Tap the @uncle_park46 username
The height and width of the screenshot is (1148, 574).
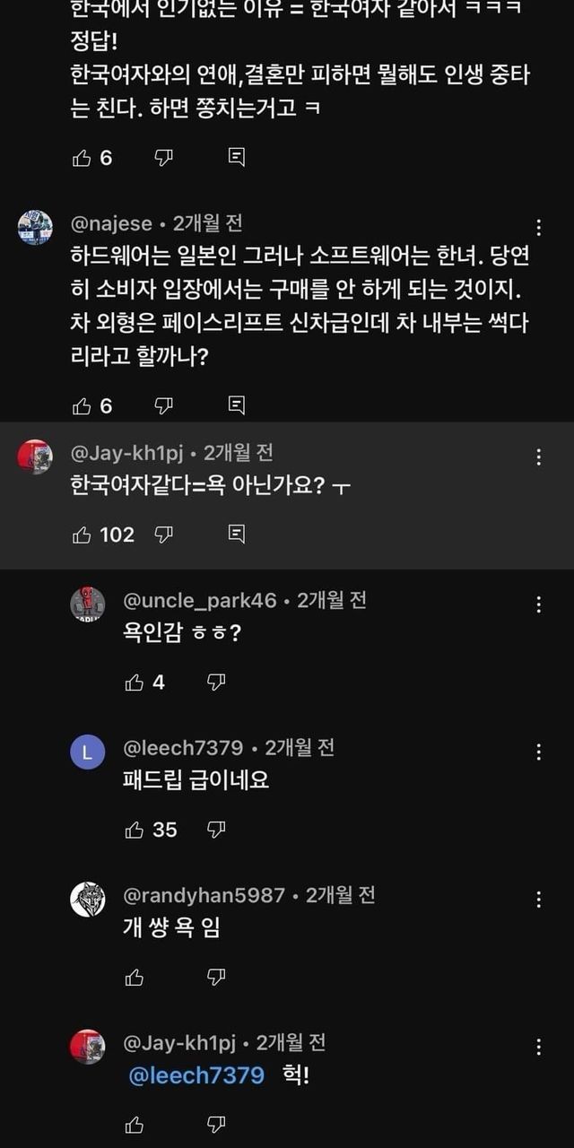coord(200,601)
